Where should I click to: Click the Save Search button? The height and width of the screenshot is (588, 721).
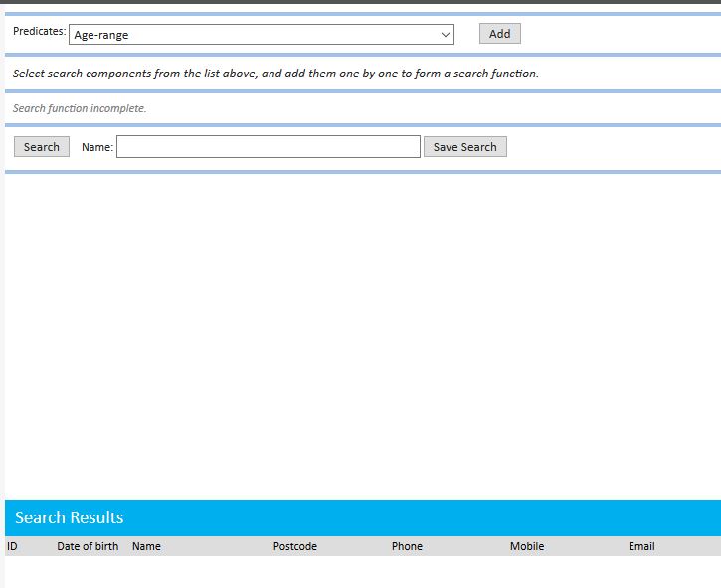click(x=464, y=147)
